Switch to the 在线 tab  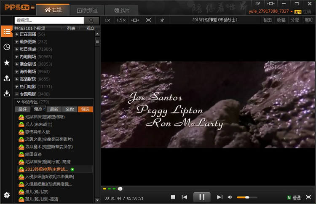53,10
